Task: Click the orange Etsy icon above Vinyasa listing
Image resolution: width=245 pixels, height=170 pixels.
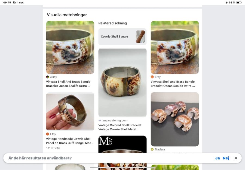Action: pos(152,77)
